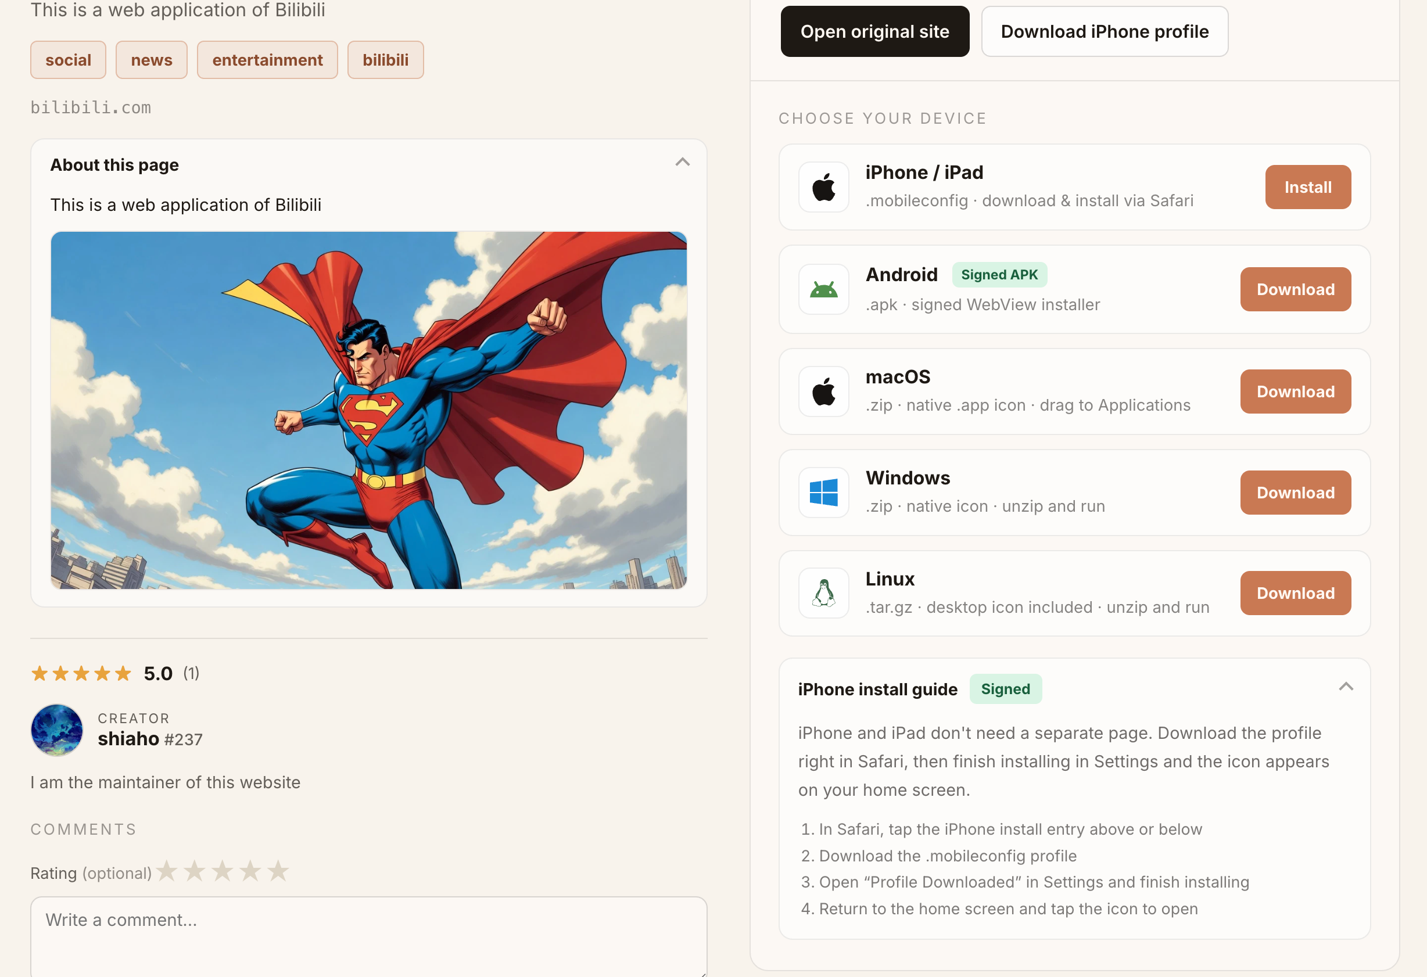Click Open original site button
Screen dimensions: 1427x977
pos(875,31)
